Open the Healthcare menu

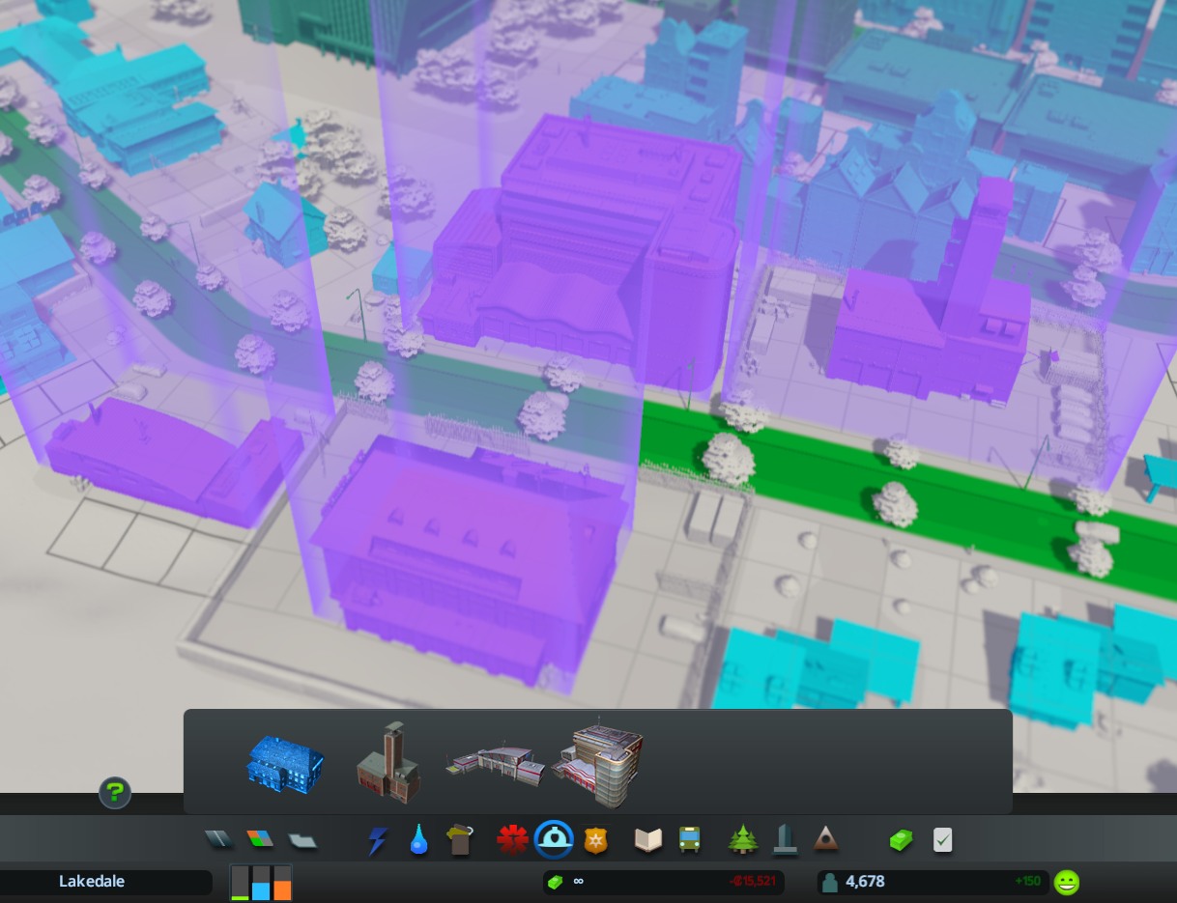click(x=512, y=840)
